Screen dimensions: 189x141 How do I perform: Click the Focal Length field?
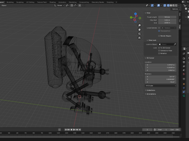tap(167, 17)
